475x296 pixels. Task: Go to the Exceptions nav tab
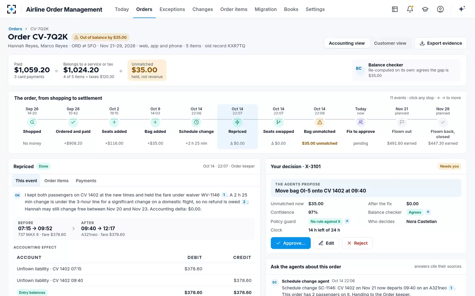172,9
